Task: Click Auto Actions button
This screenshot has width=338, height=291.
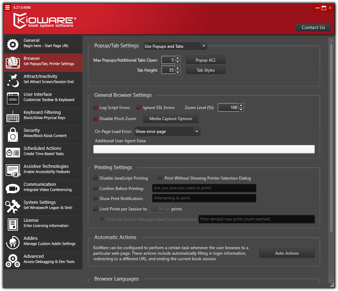Action: [287, 253]
